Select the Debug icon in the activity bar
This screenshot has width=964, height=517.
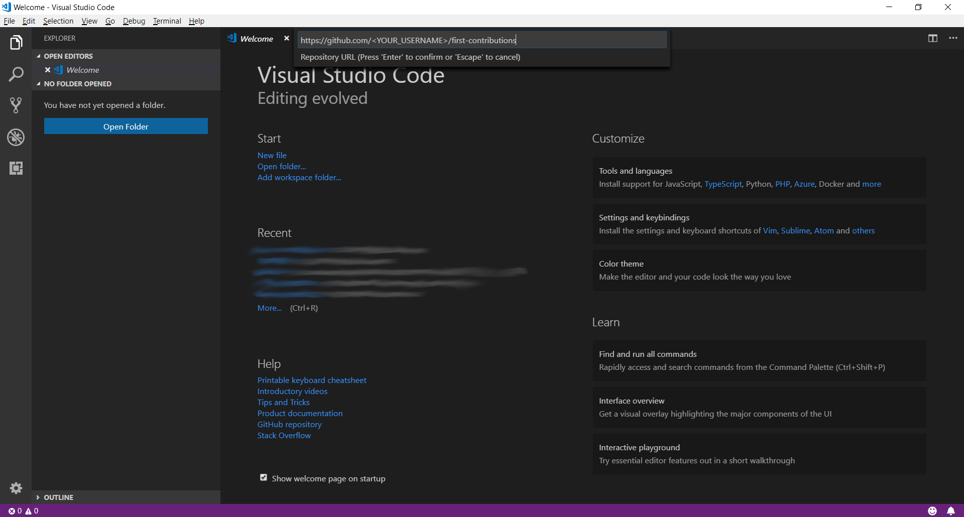click(x=16, y=137)
